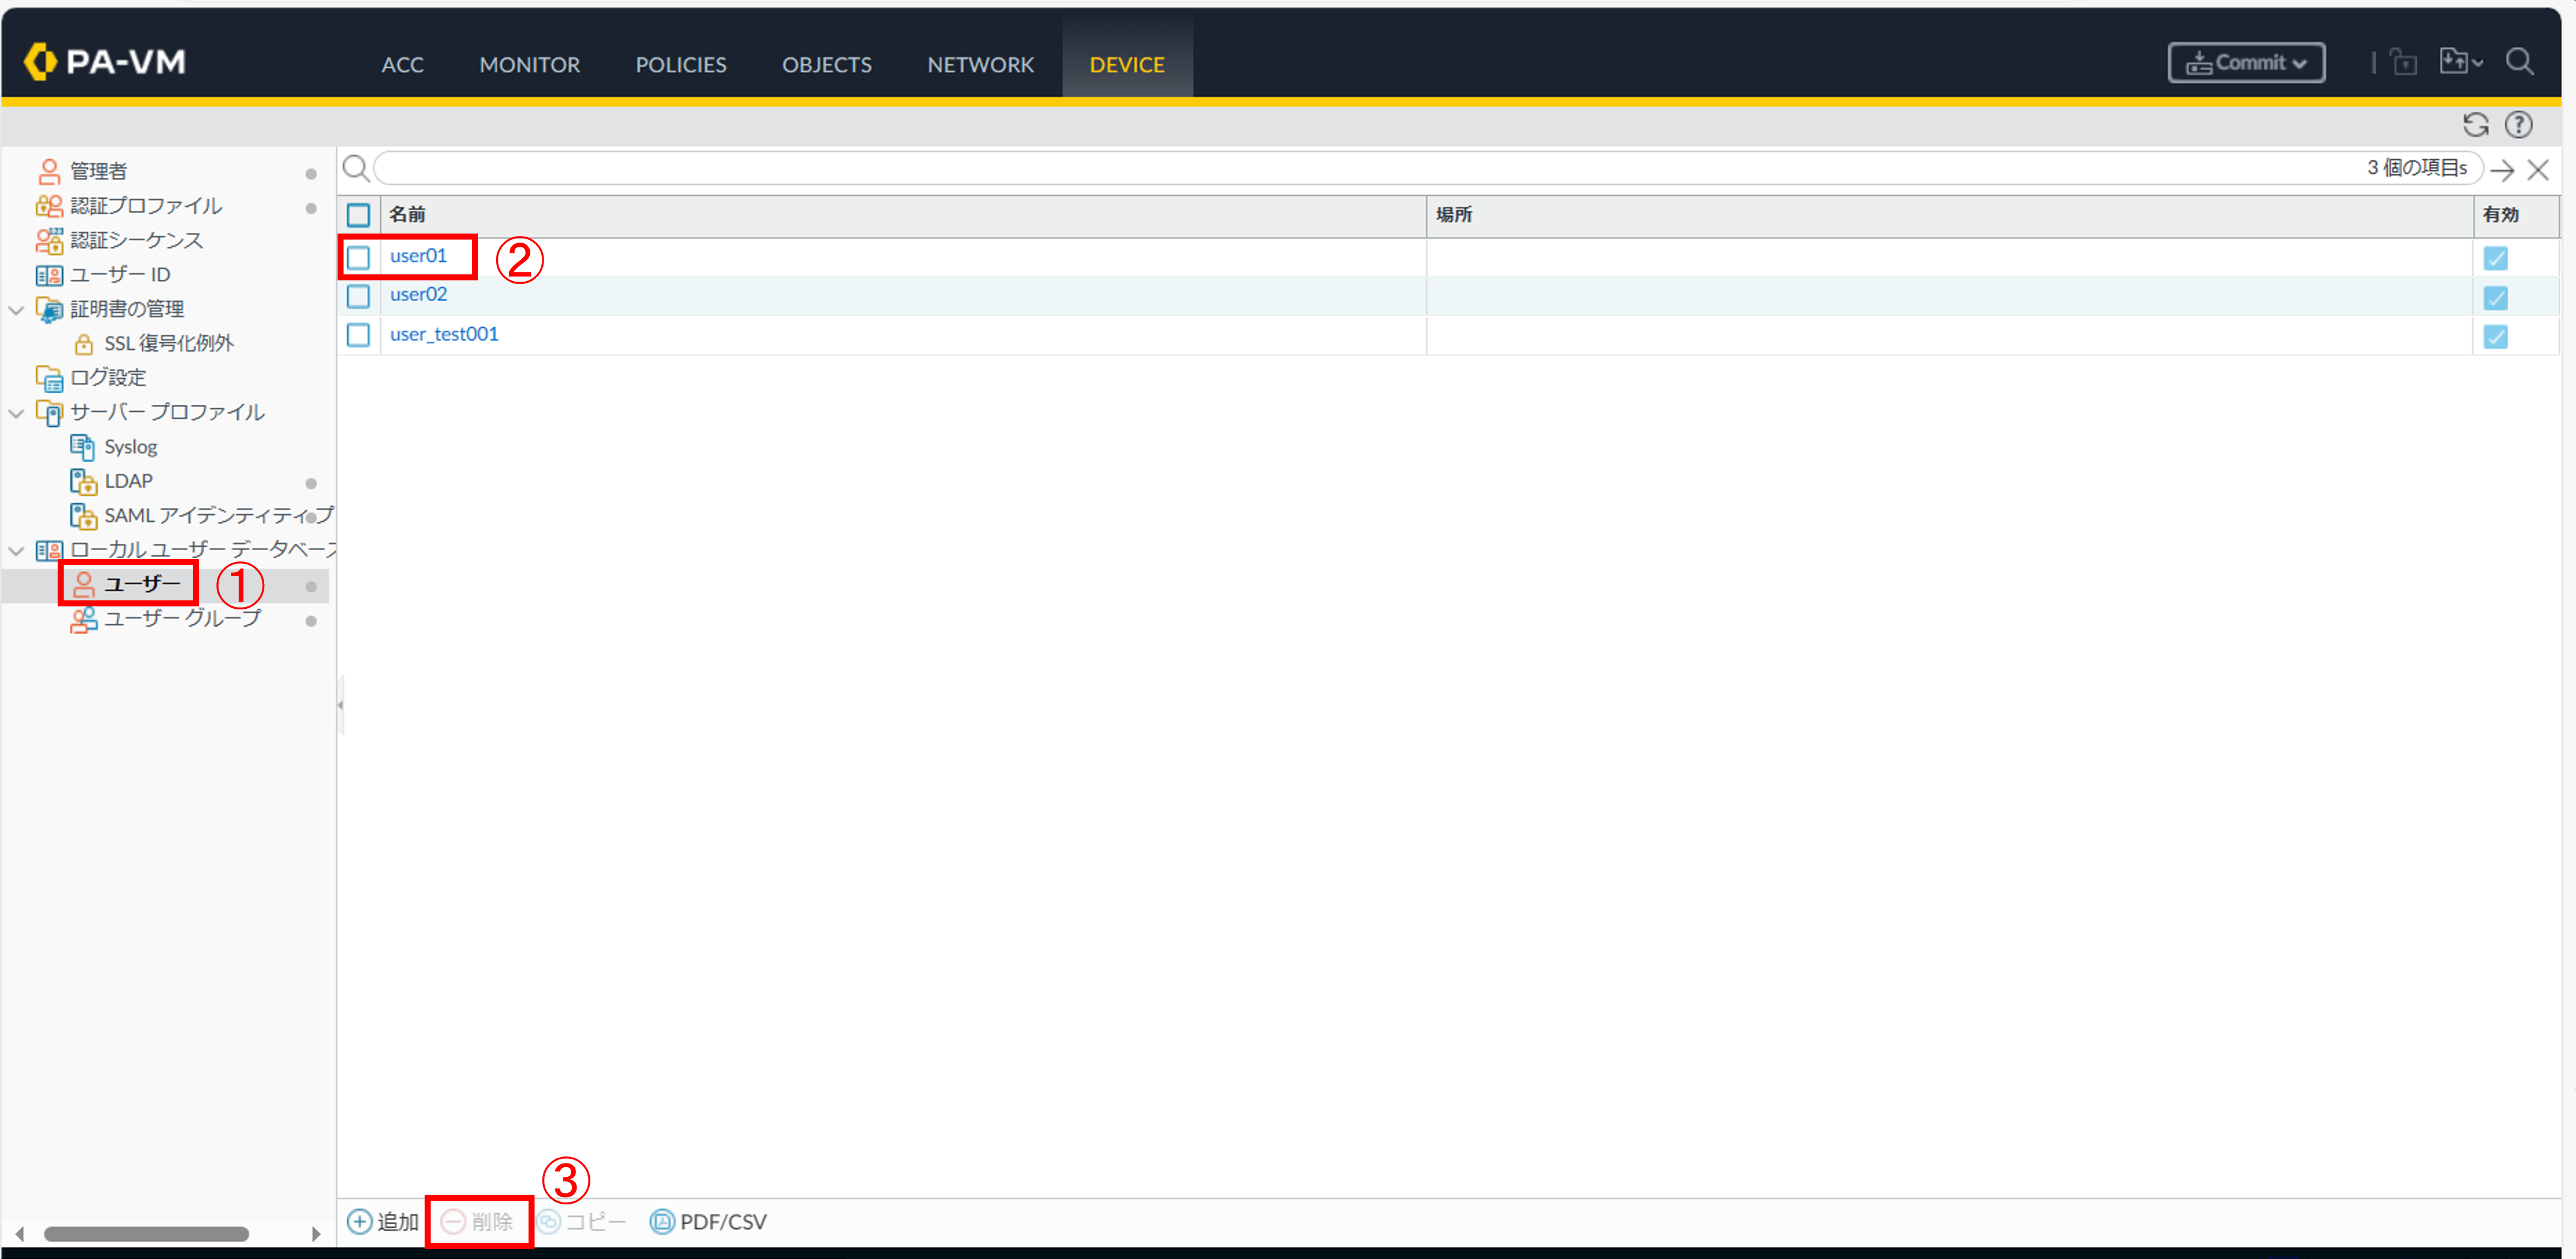2576x1259 pixels.
Task: Click the refresh icon near top right
Action: pyautogui.click(x=2475, y=125)
